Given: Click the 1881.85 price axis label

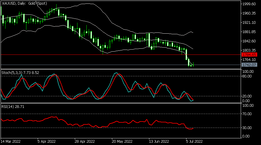Looking at the screenshot, I should (x=249, y=32).
